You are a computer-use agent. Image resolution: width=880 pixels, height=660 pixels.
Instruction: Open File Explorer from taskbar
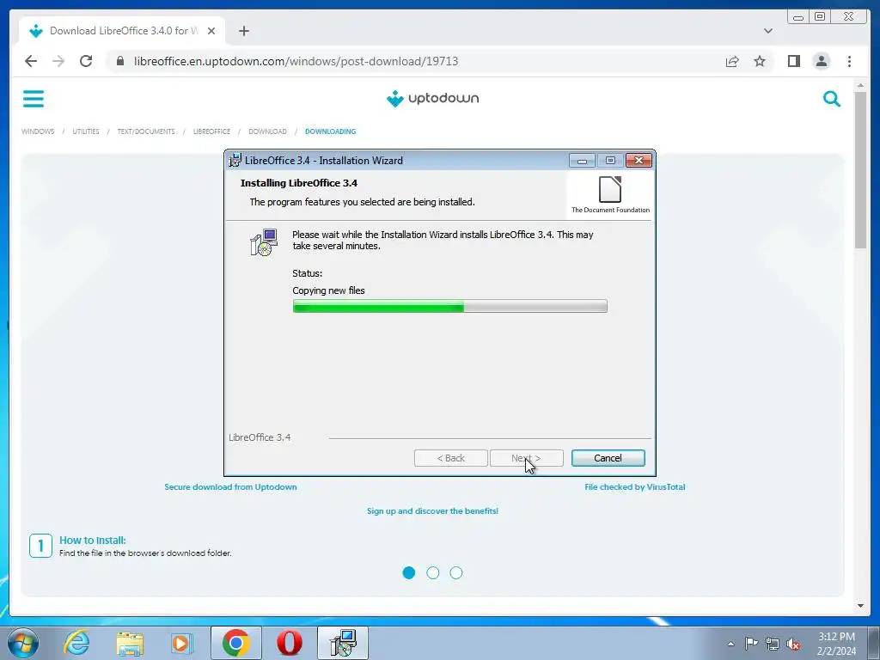point(130,643)
